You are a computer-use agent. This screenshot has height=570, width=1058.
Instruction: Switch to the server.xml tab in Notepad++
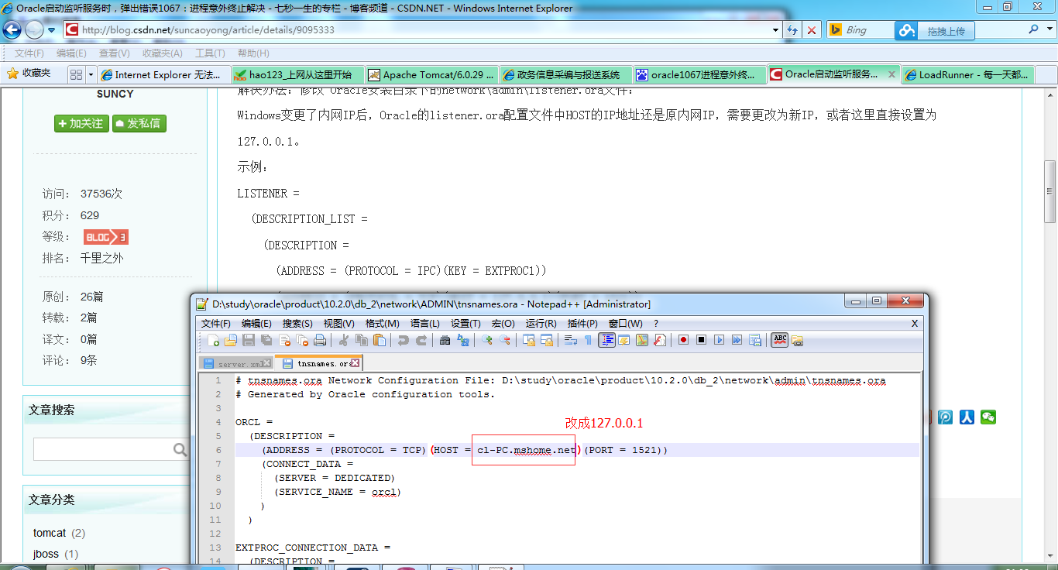235,363
